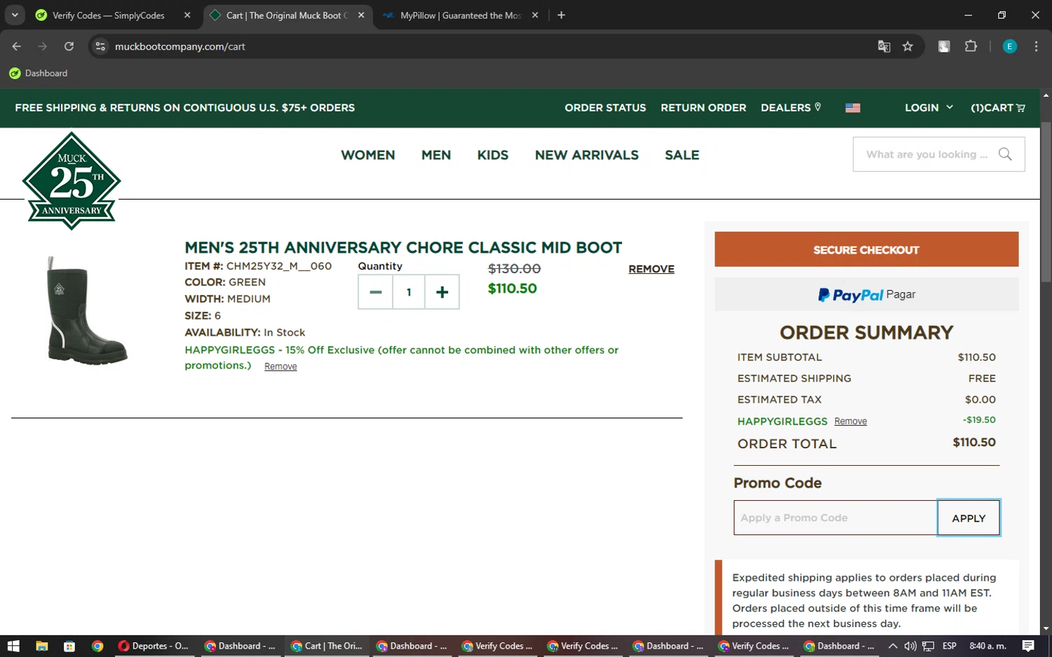The image size is (1052, 657).
Task: Switch to the MyPillow tab
Action: (460, 15)
